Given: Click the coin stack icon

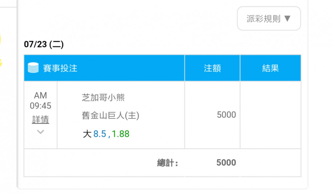Looking at the screenshot, I should click(x=33, y=68).
